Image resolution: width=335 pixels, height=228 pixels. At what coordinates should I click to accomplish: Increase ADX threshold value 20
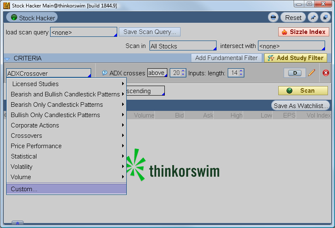click(x=183, y=71)
